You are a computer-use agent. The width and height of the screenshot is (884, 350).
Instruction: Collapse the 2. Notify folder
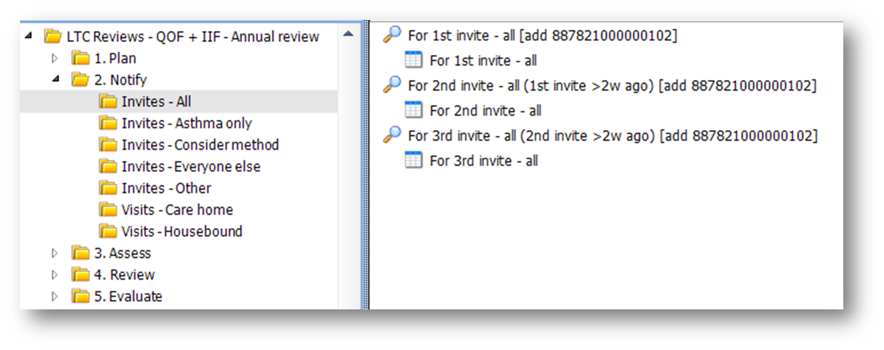pyautogui.click(x=55, y=79)
